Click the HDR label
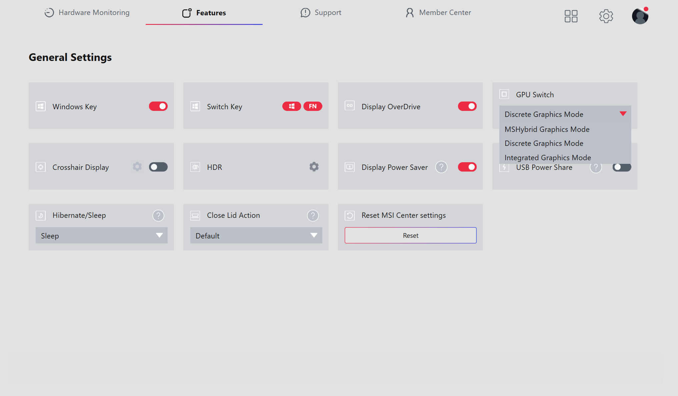Viewport: 678px width, 396px height. [215, 167]
